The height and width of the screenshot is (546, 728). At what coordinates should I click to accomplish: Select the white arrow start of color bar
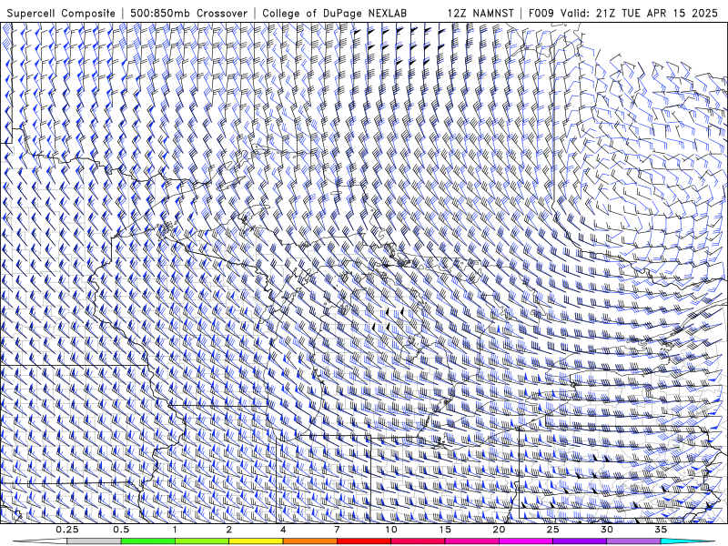point(39,541)
